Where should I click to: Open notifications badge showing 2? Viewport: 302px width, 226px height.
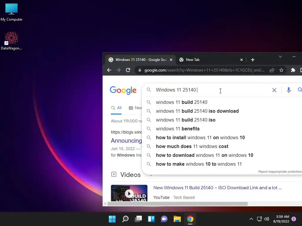pyautogui.click(x=294, y=219)
